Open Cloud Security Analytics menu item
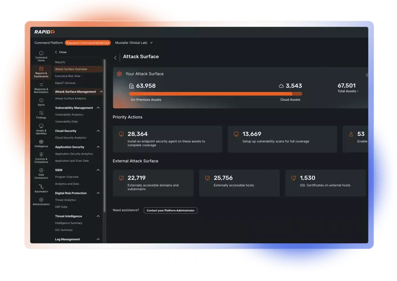The height and width of the screenshot is (281, 397). (x=70, y=138)
